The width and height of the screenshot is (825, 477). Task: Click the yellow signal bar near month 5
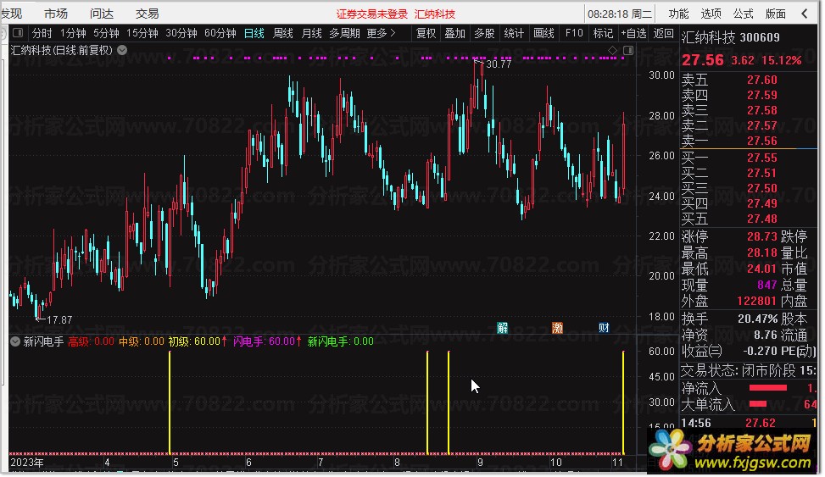click(170, 402)
